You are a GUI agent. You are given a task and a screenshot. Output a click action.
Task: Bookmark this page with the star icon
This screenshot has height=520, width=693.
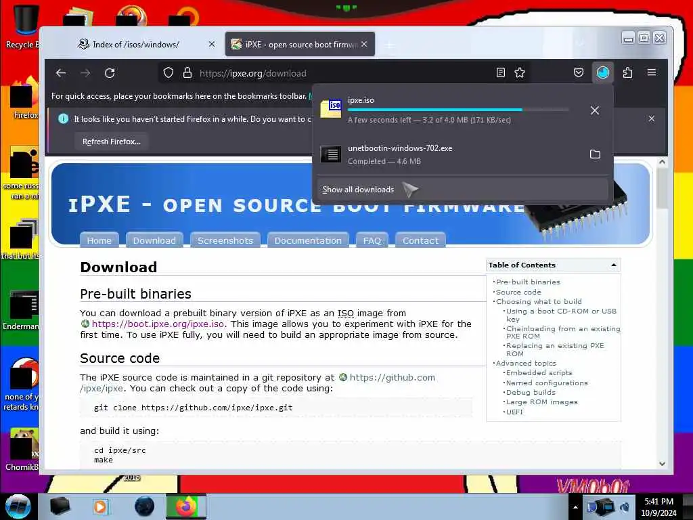[x=520, y=73]
